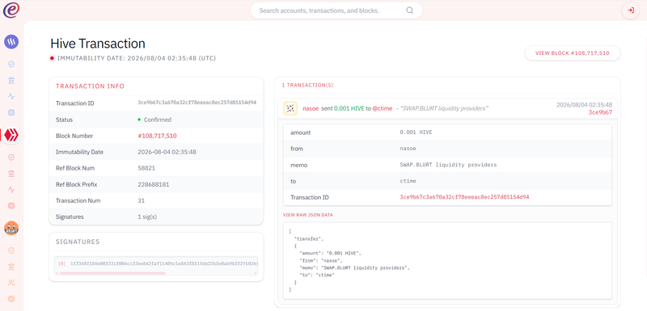647x311 pixels.
Task: Click the Transaction Info panel heading
Action: [x=90, y=86]
